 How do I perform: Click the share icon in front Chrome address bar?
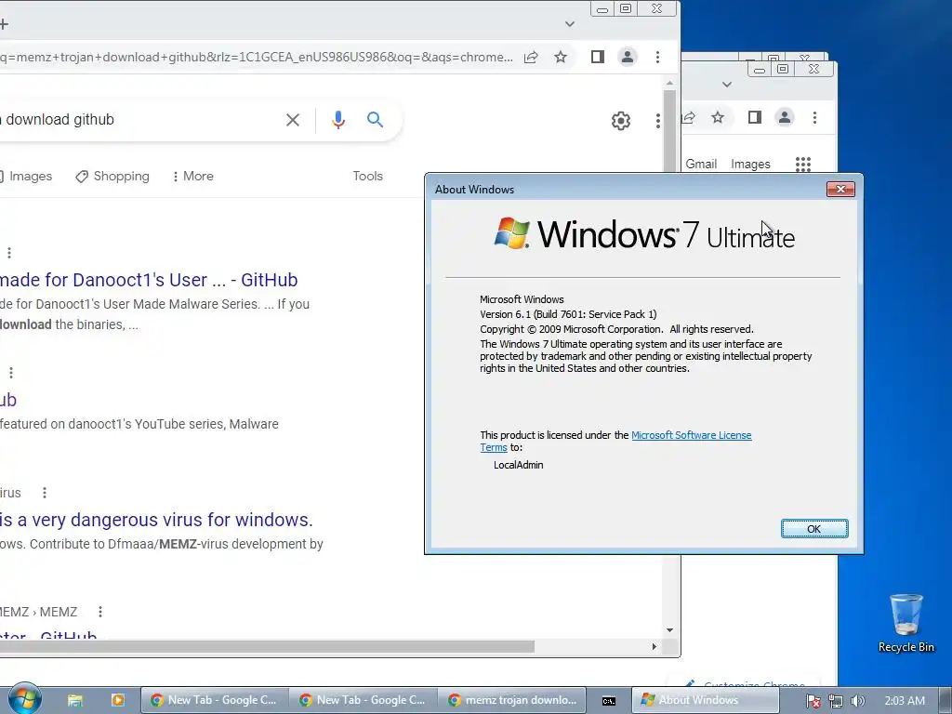click(531, 57)
